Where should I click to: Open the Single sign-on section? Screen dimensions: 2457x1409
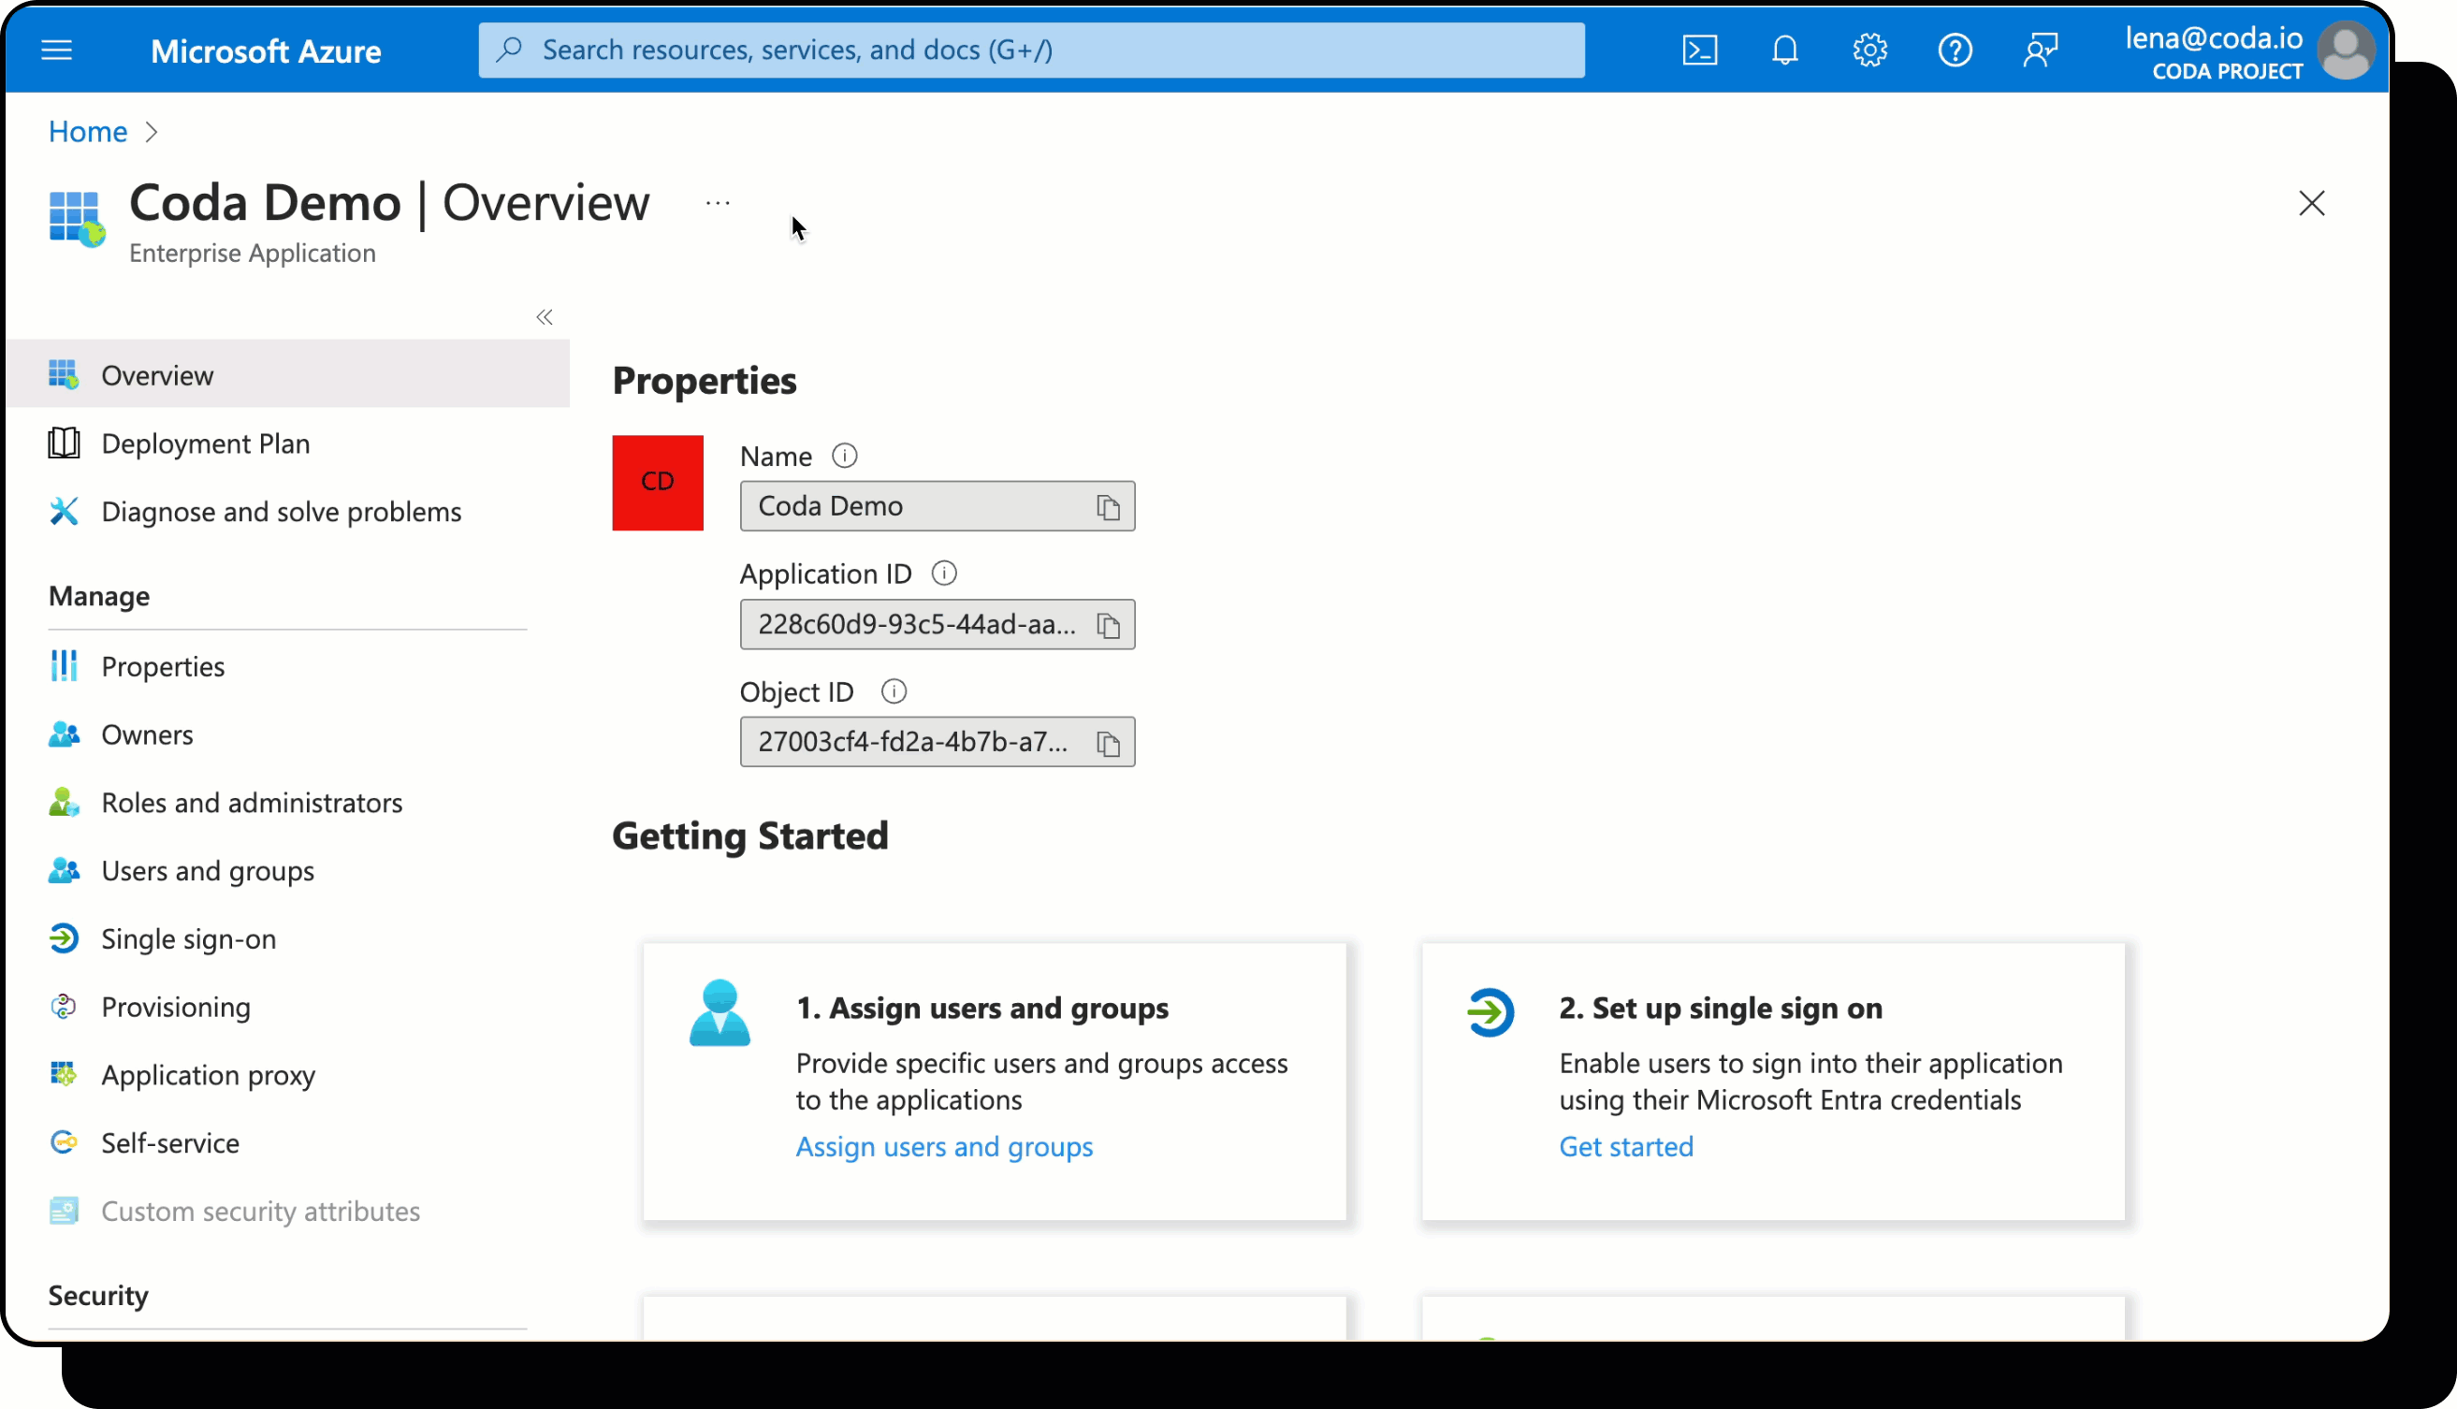[x=189, y=937]
